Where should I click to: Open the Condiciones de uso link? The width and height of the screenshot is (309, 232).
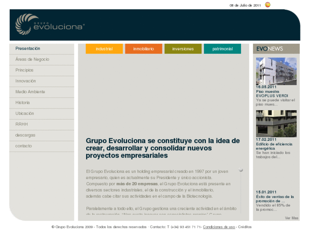point(219,227)
